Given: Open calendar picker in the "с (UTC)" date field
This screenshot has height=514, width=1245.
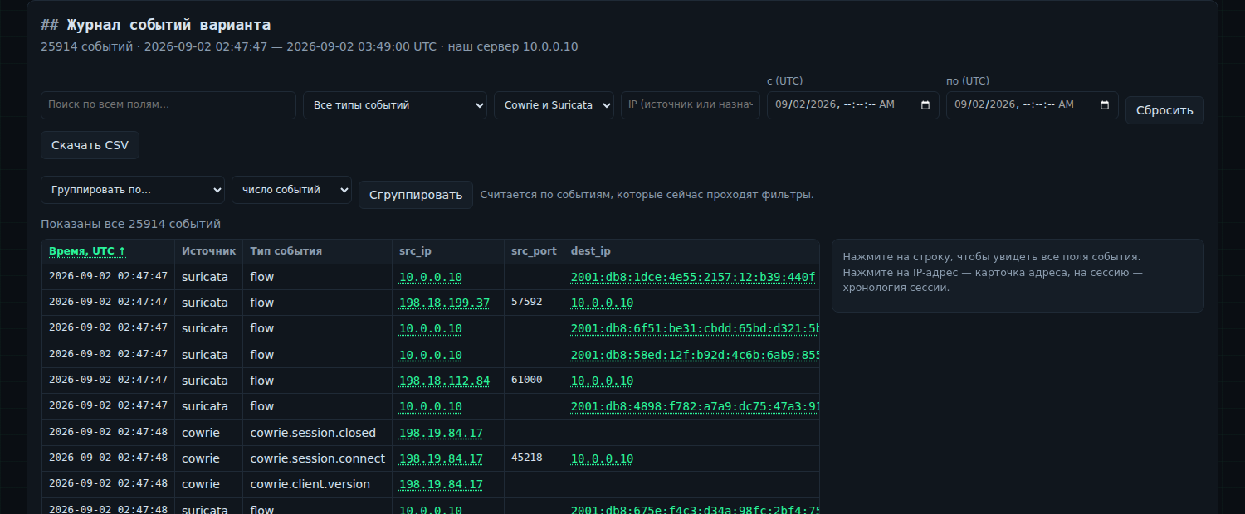Looking at the screenshot, I should tap(925, 105).
